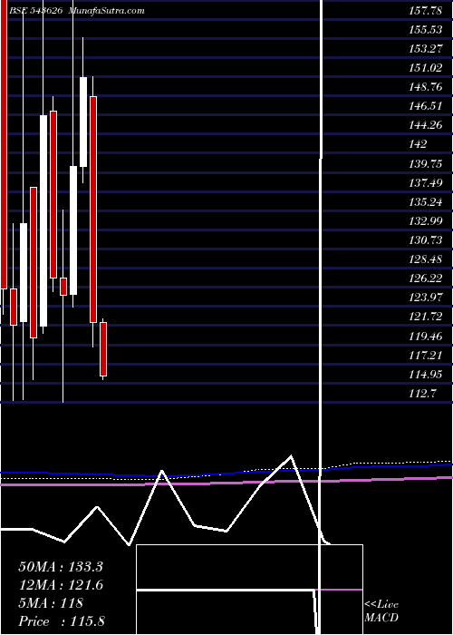Click the 12MA : 121.6 readout
This screenshot has height=635, width=453.
[61, 585]
